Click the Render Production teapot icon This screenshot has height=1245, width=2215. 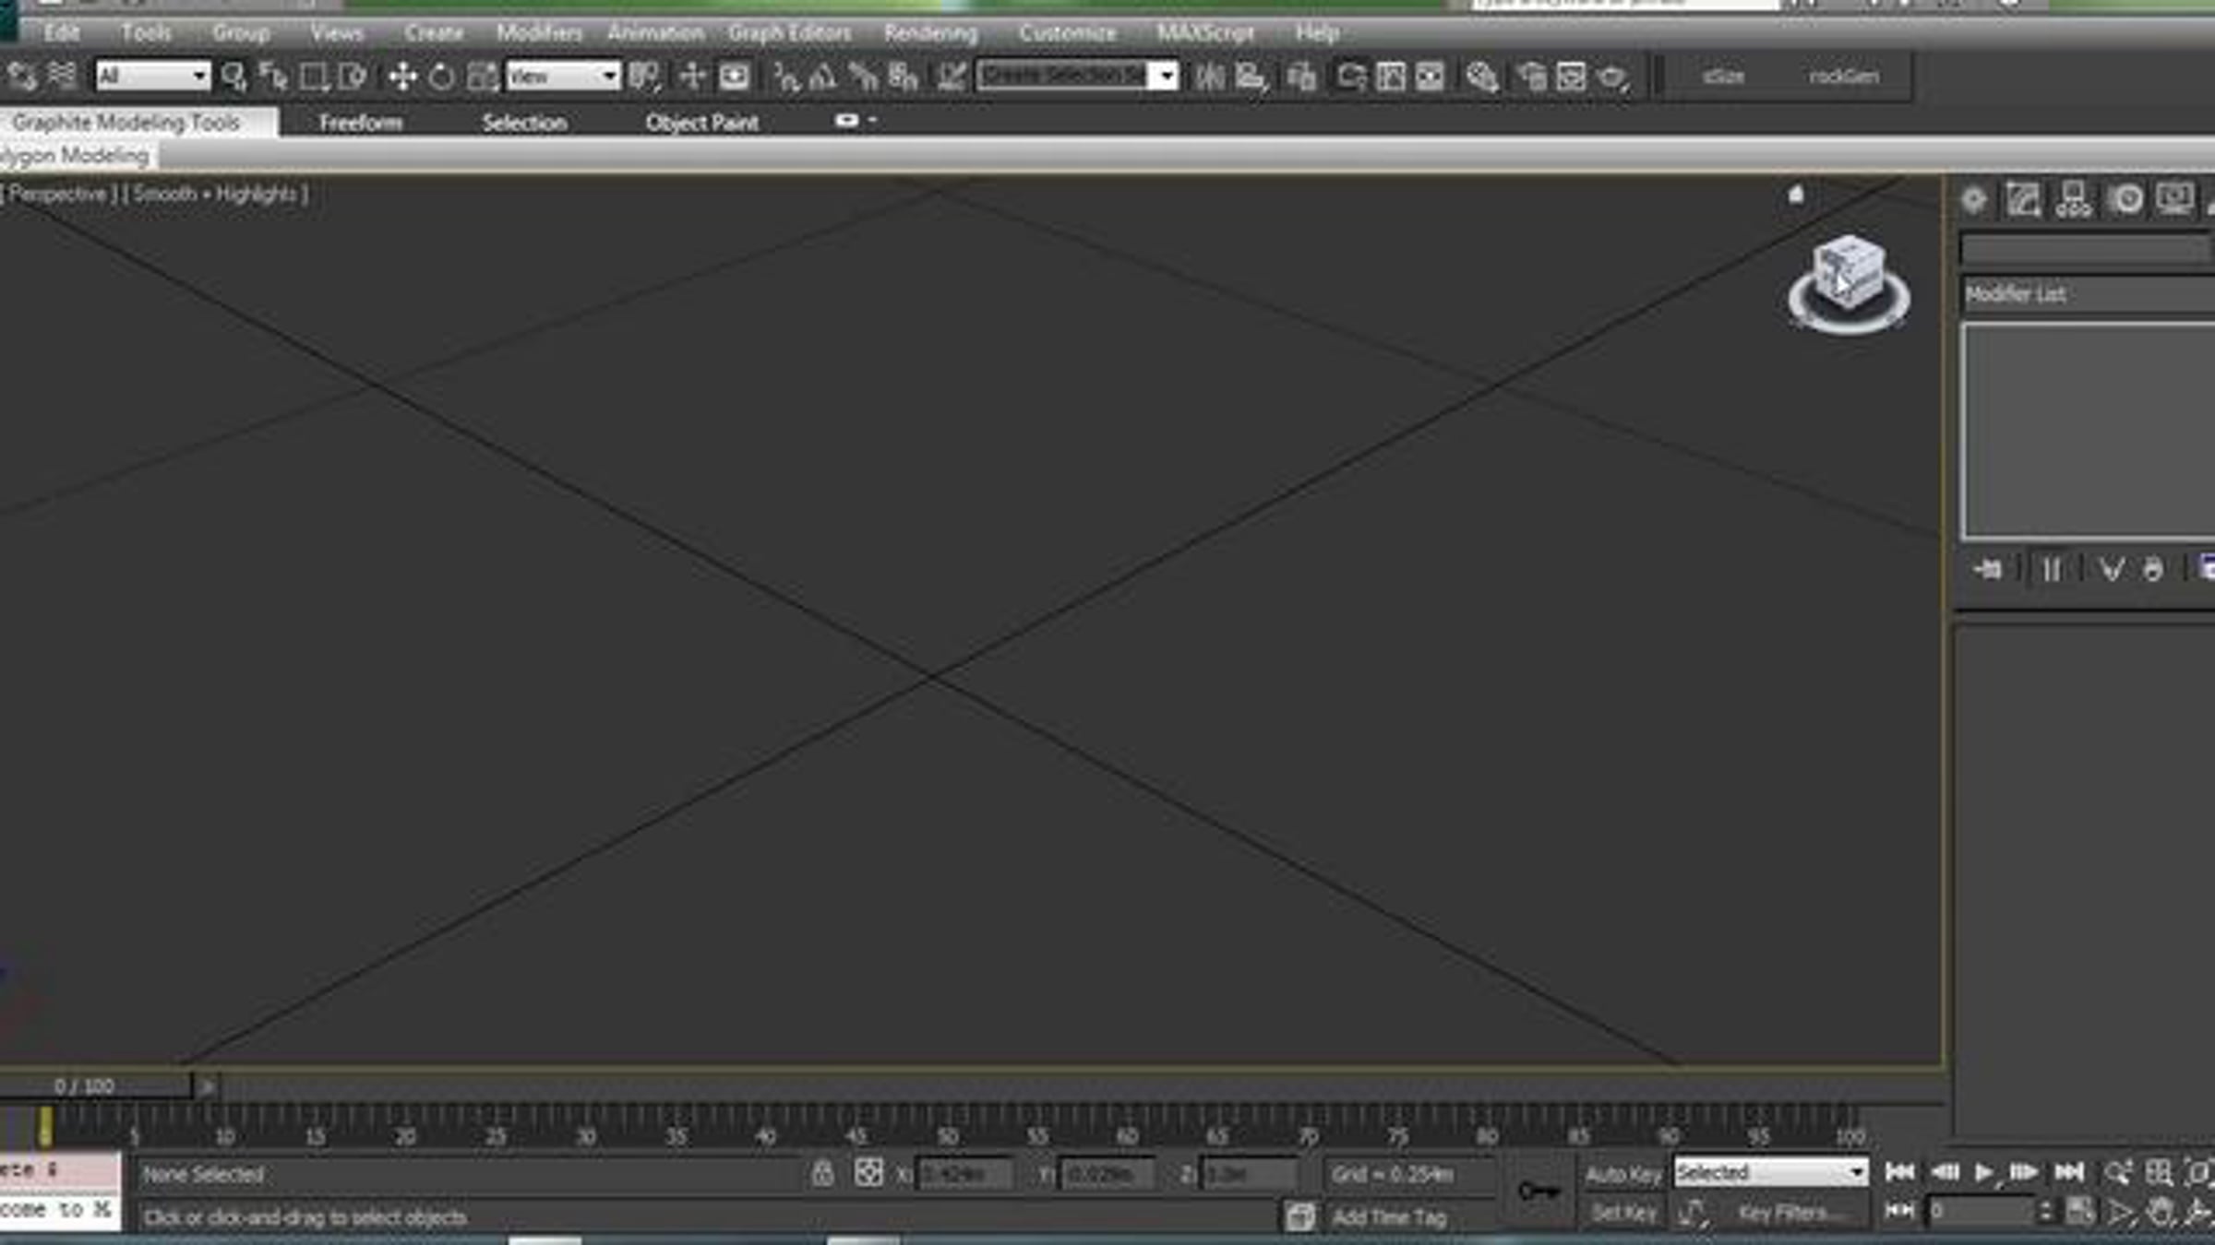click(1612, 76)
